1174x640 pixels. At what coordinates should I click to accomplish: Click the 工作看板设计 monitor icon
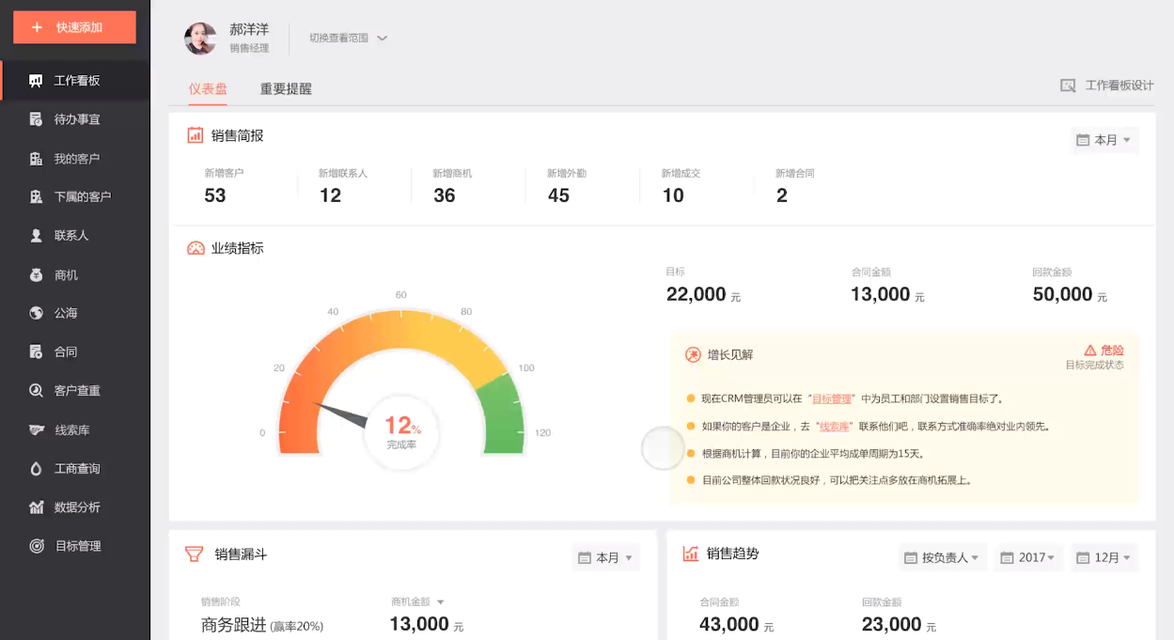tap(1068, 86)
